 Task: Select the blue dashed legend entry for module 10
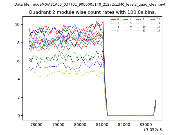pos(139,27)
